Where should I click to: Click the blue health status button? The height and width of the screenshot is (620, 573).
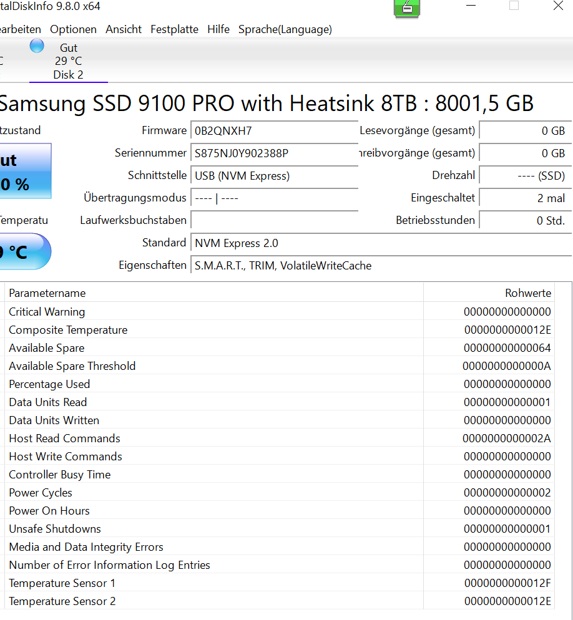(25, 171)
